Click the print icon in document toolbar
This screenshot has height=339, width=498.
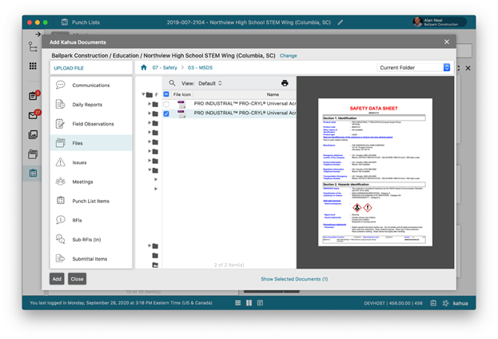[x=285, y=83]
